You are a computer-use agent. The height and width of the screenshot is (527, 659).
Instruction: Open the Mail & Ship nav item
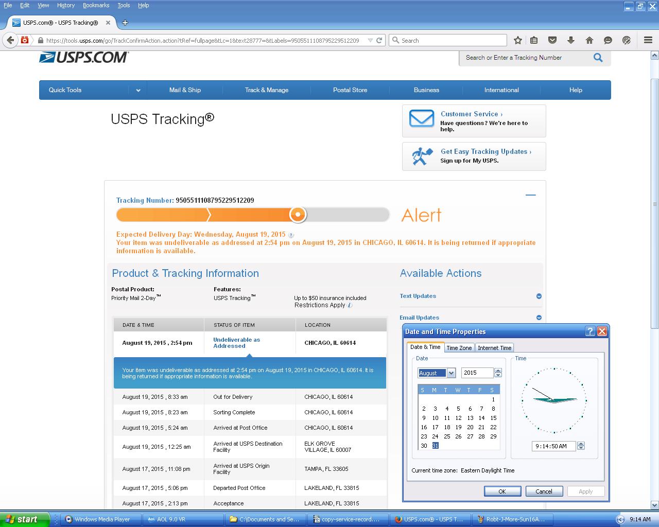click(185, 90)
